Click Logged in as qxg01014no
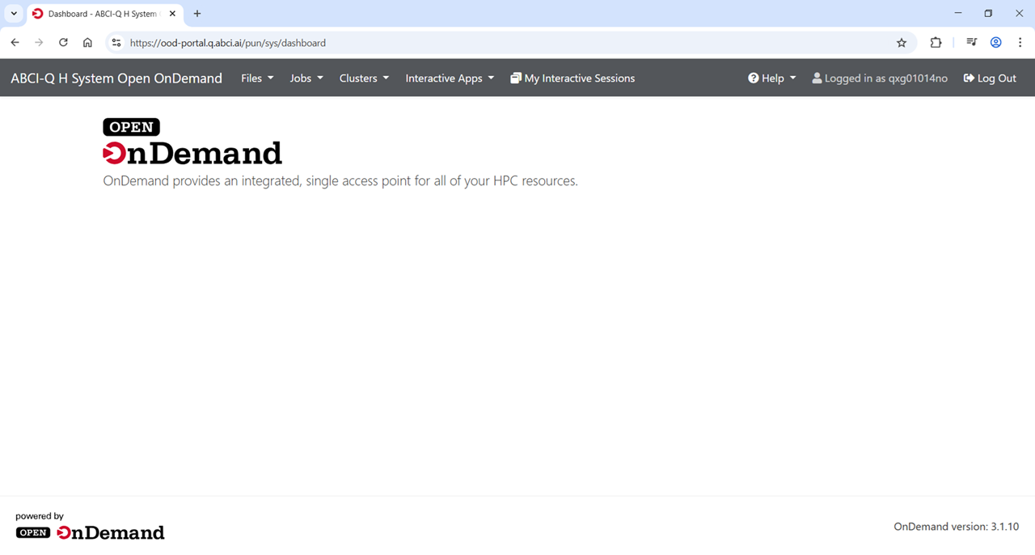 pyautogui.click(x=880, y=78)
